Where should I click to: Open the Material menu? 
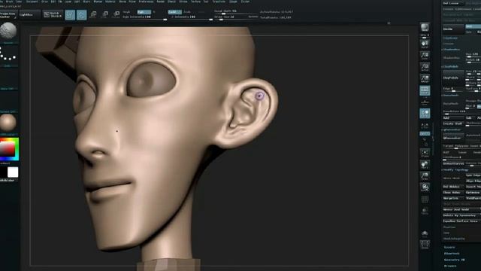tap(110, 2)
